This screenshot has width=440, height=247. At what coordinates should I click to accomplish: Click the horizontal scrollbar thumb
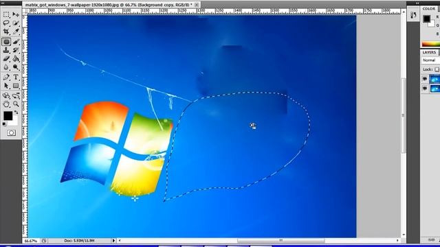click(x=281, y=241)
